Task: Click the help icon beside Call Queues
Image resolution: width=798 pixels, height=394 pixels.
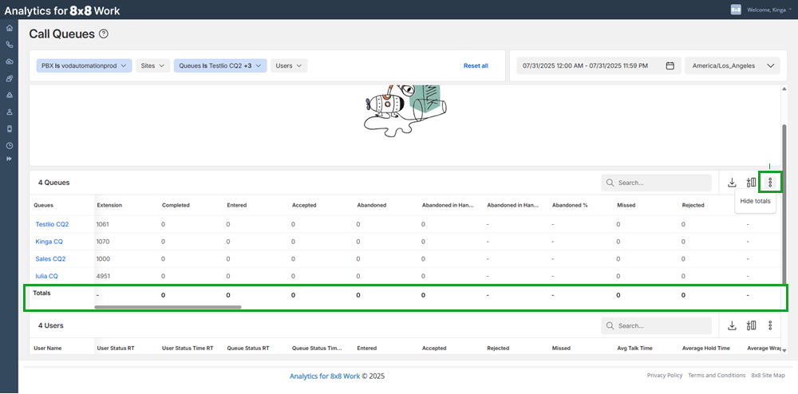Action: tap(104, 34)
